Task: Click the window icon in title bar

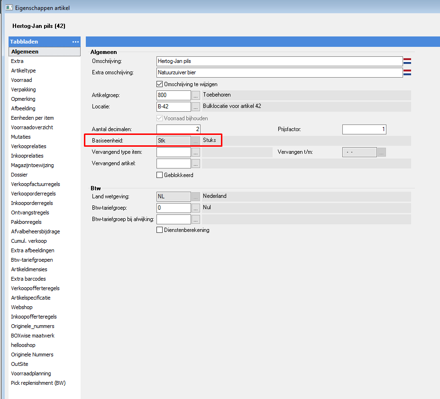Action: tap(9, 7)
